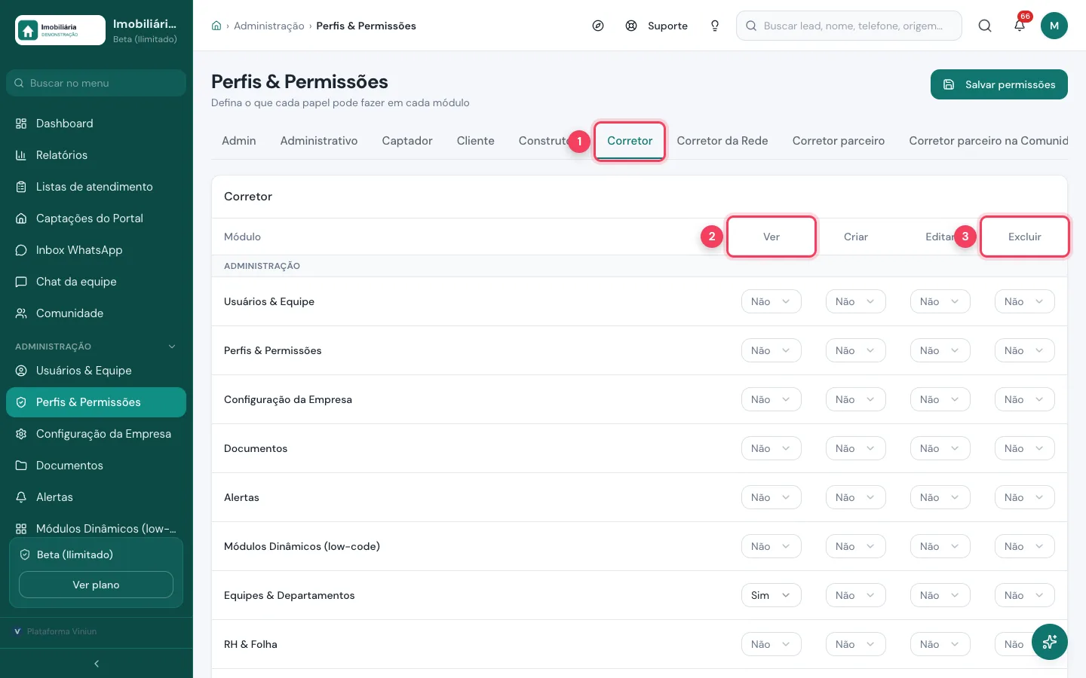Open Alertas in the sidebar
1086x678 pixels.
(97, 497)
